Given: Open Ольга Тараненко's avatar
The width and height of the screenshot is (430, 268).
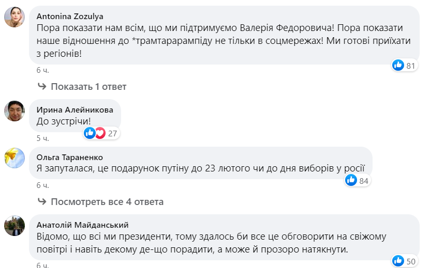Looking at the screenshot, I should pyautogui.click(x=14, y=157).
